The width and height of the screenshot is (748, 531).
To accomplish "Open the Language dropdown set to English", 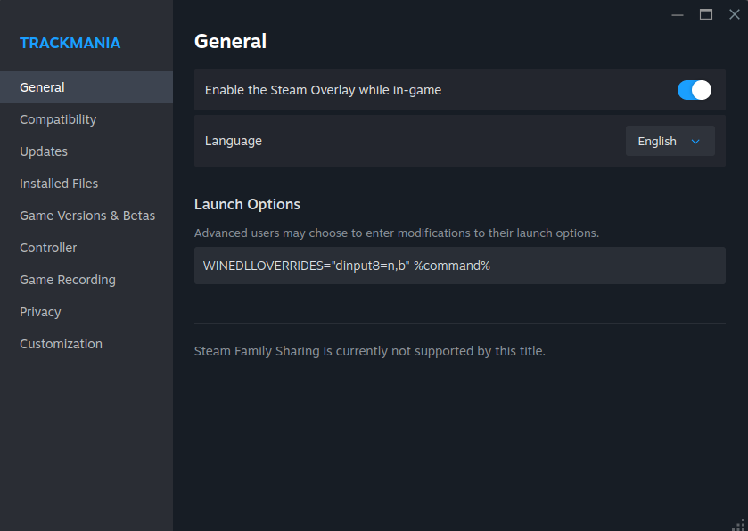I will [670, 141].
